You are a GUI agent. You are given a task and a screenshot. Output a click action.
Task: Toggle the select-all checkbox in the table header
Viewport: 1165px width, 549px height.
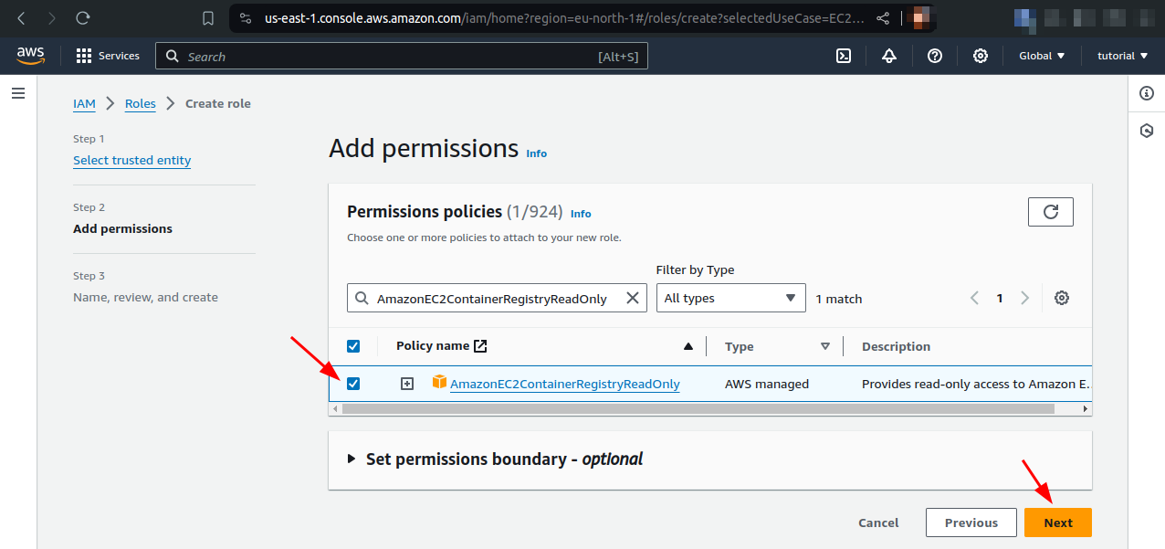coord(353,346)
